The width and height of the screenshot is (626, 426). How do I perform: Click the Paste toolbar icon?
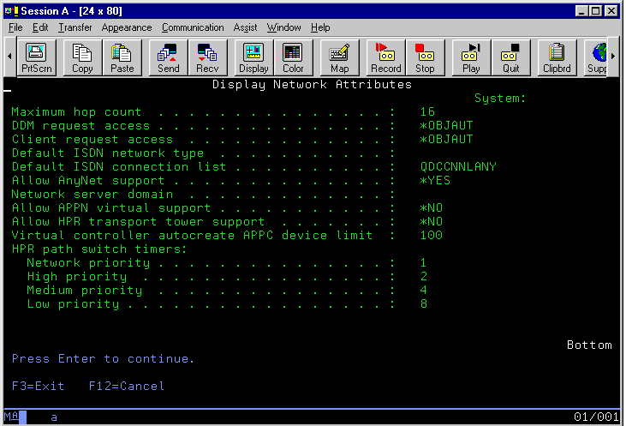click(122, 57)
